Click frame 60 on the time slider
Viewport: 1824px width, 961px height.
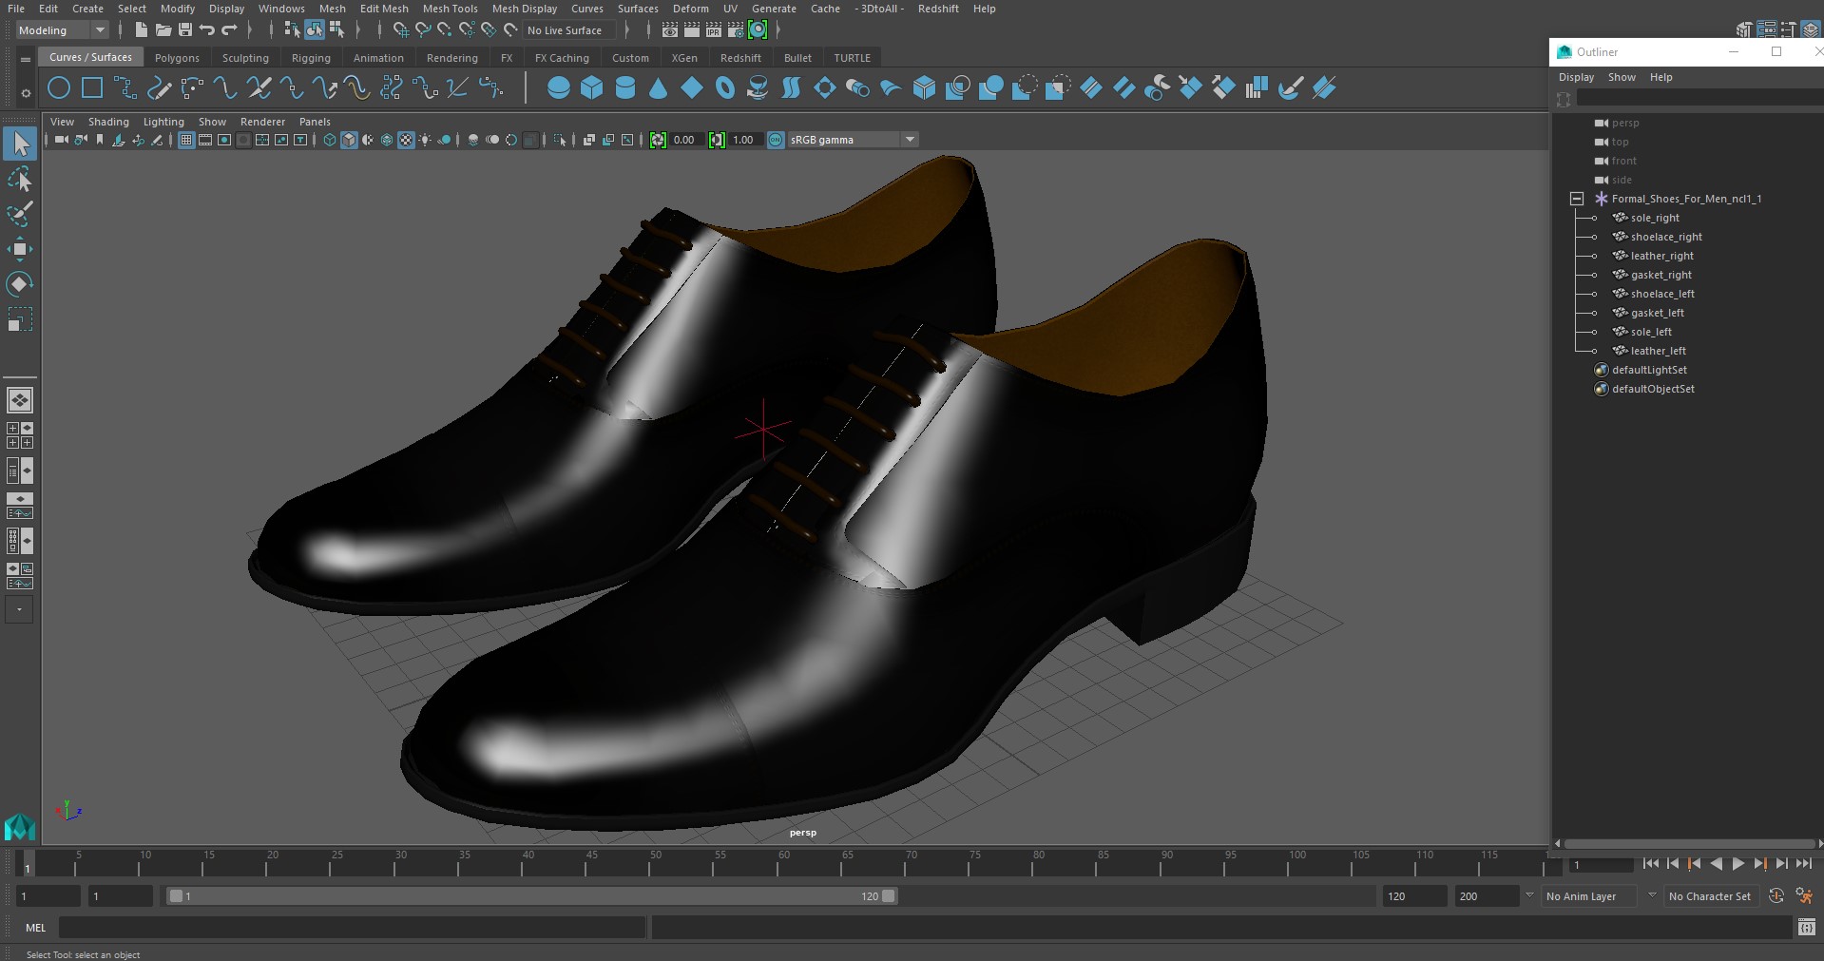click(783, 863)
